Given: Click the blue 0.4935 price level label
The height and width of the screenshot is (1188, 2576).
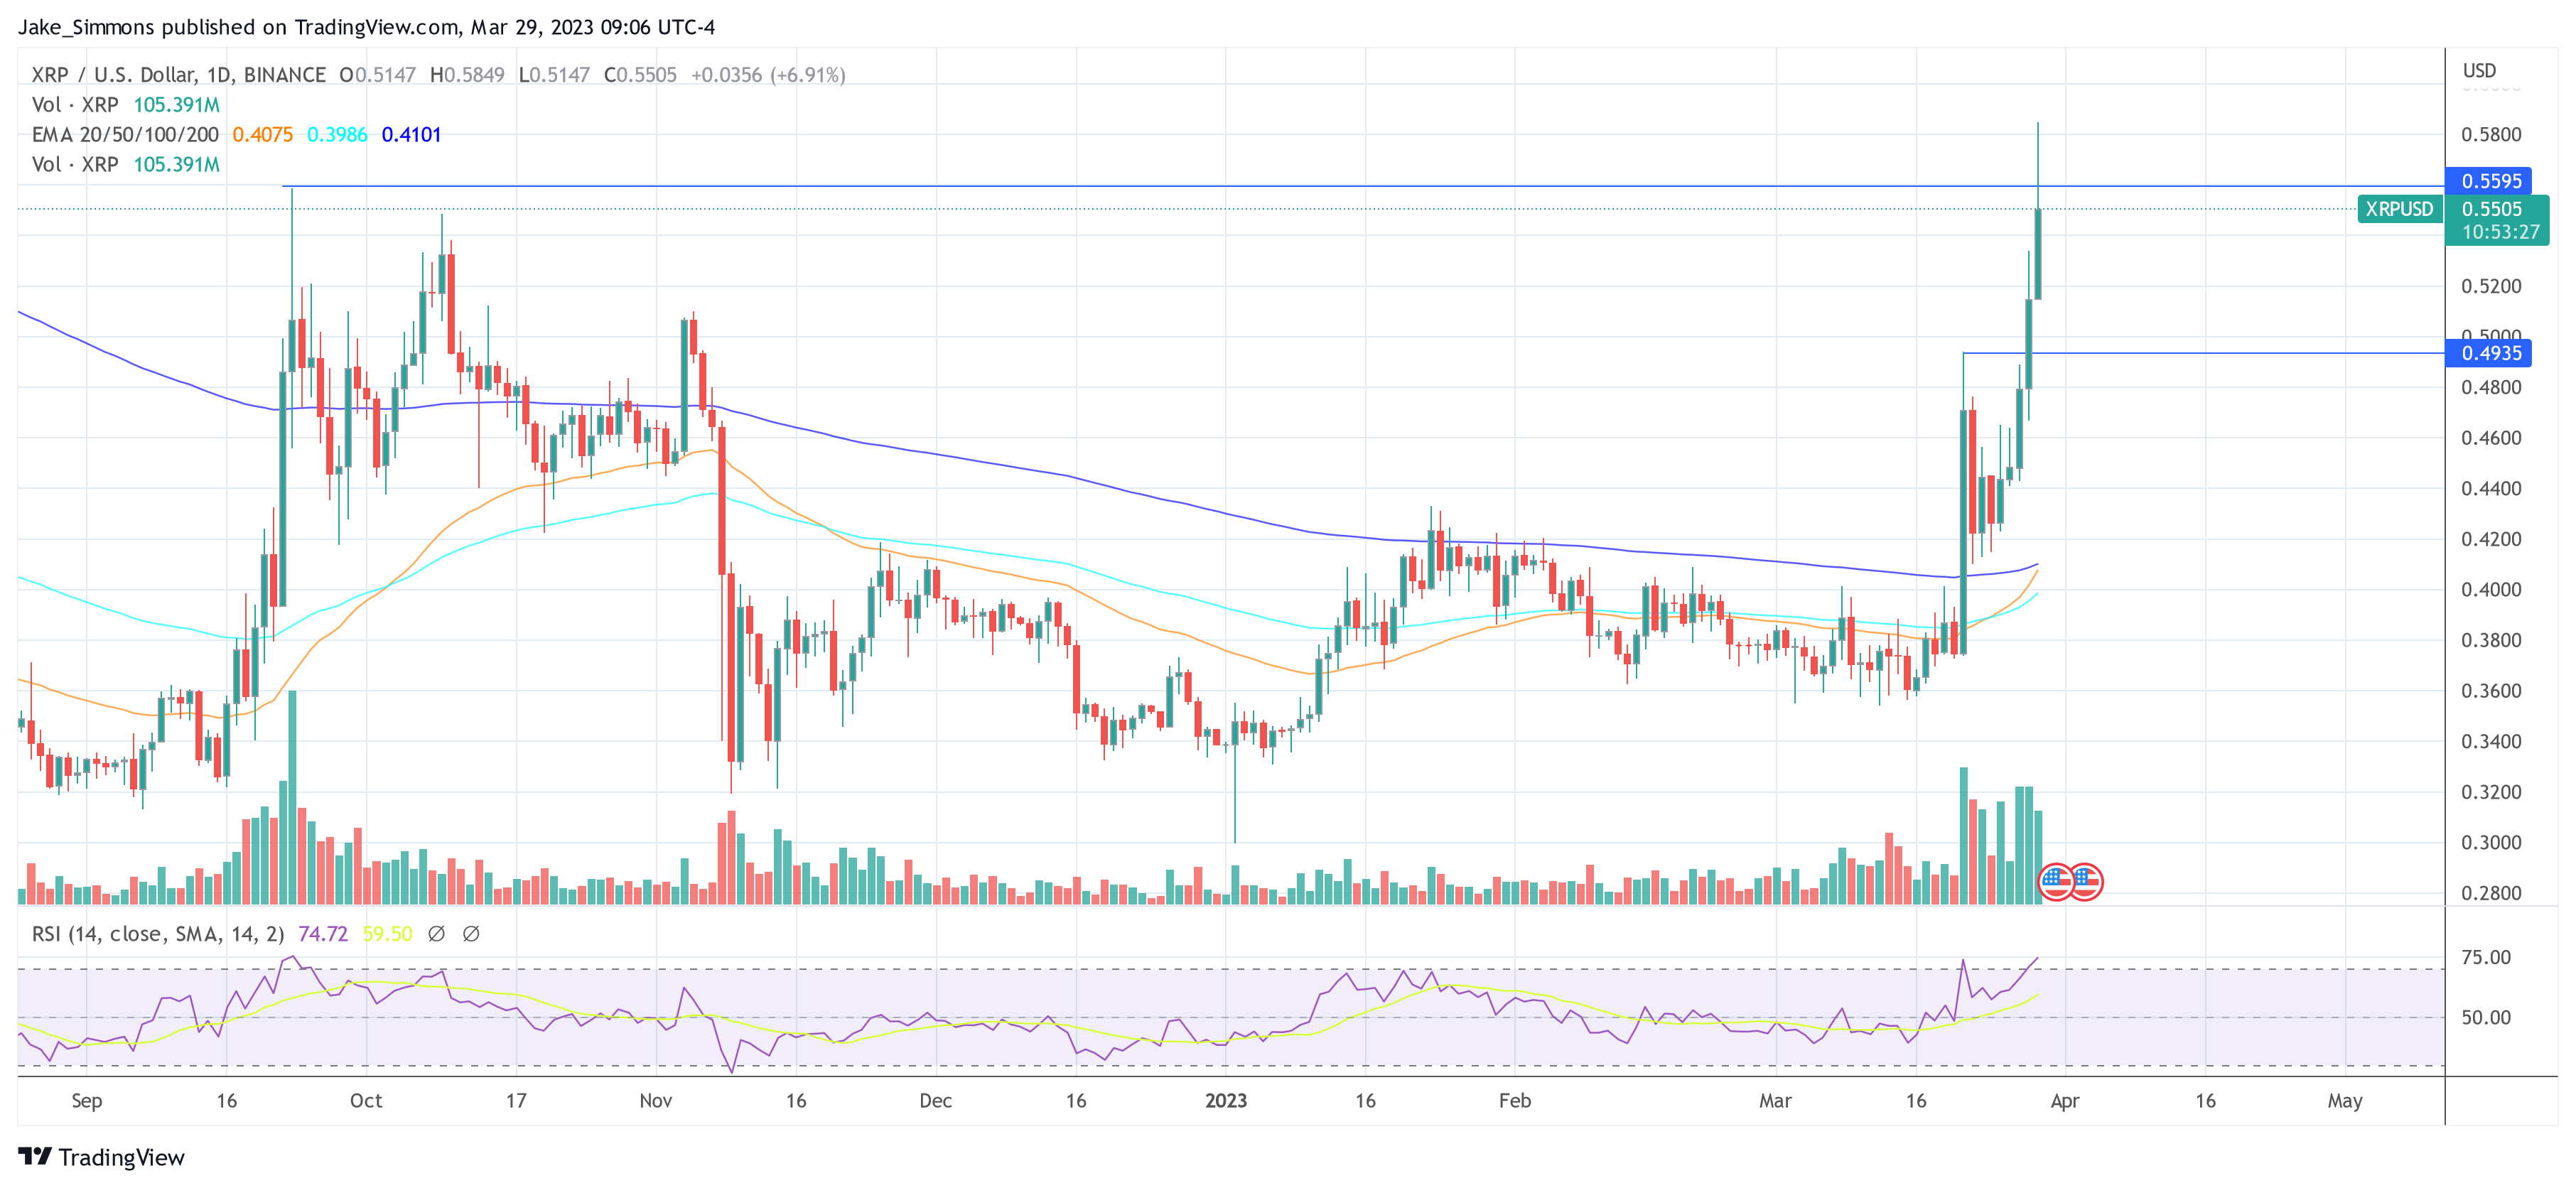Looking at the screenshot, I should [2491, 353].
